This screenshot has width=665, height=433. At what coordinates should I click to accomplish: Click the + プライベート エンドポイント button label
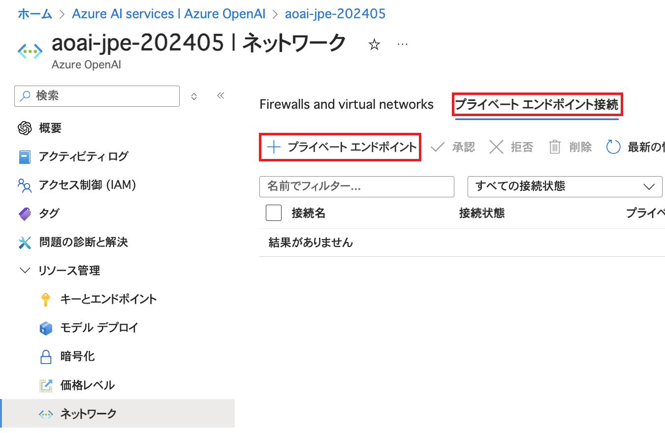tap(352, 147)
